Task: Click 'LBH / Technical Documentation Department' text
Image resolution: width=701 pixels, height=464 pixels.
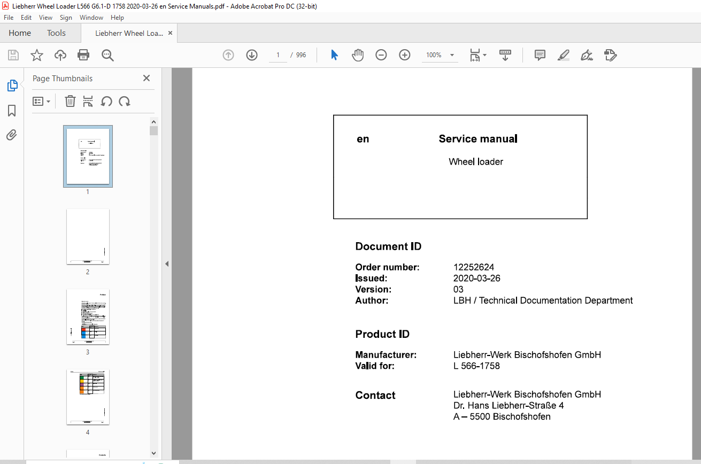Action: tap(543, 300)
